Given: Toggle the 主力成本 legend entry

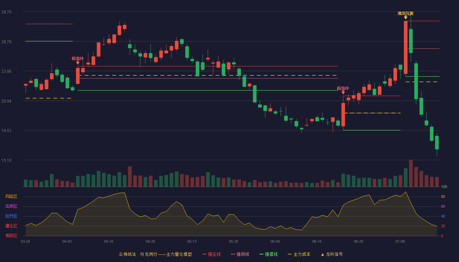Looking at the screenshot, I should [x=299, y=254].
